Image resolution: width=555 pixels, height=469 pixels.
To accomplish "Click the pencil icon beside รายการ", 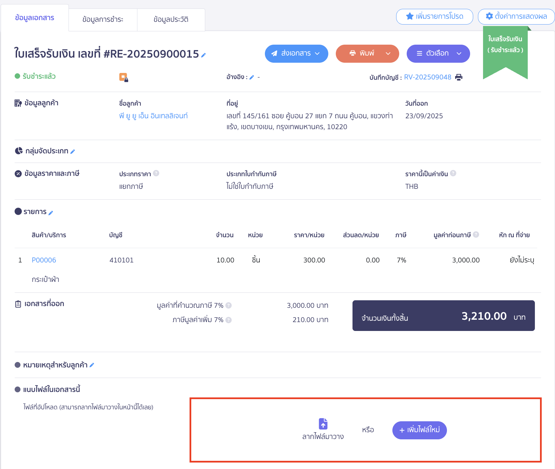I will click(x=51, y=213).
